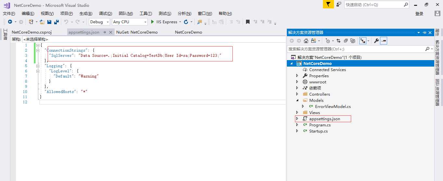The width and height of the screenshot is (443, 181).
Task: Expand the appsettings.json node in Solution Explorer
Action: [297, 119]
